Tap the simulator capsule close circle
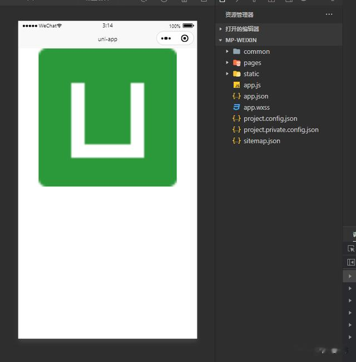This screenshot has height=362, width=356. pos(185,38)
